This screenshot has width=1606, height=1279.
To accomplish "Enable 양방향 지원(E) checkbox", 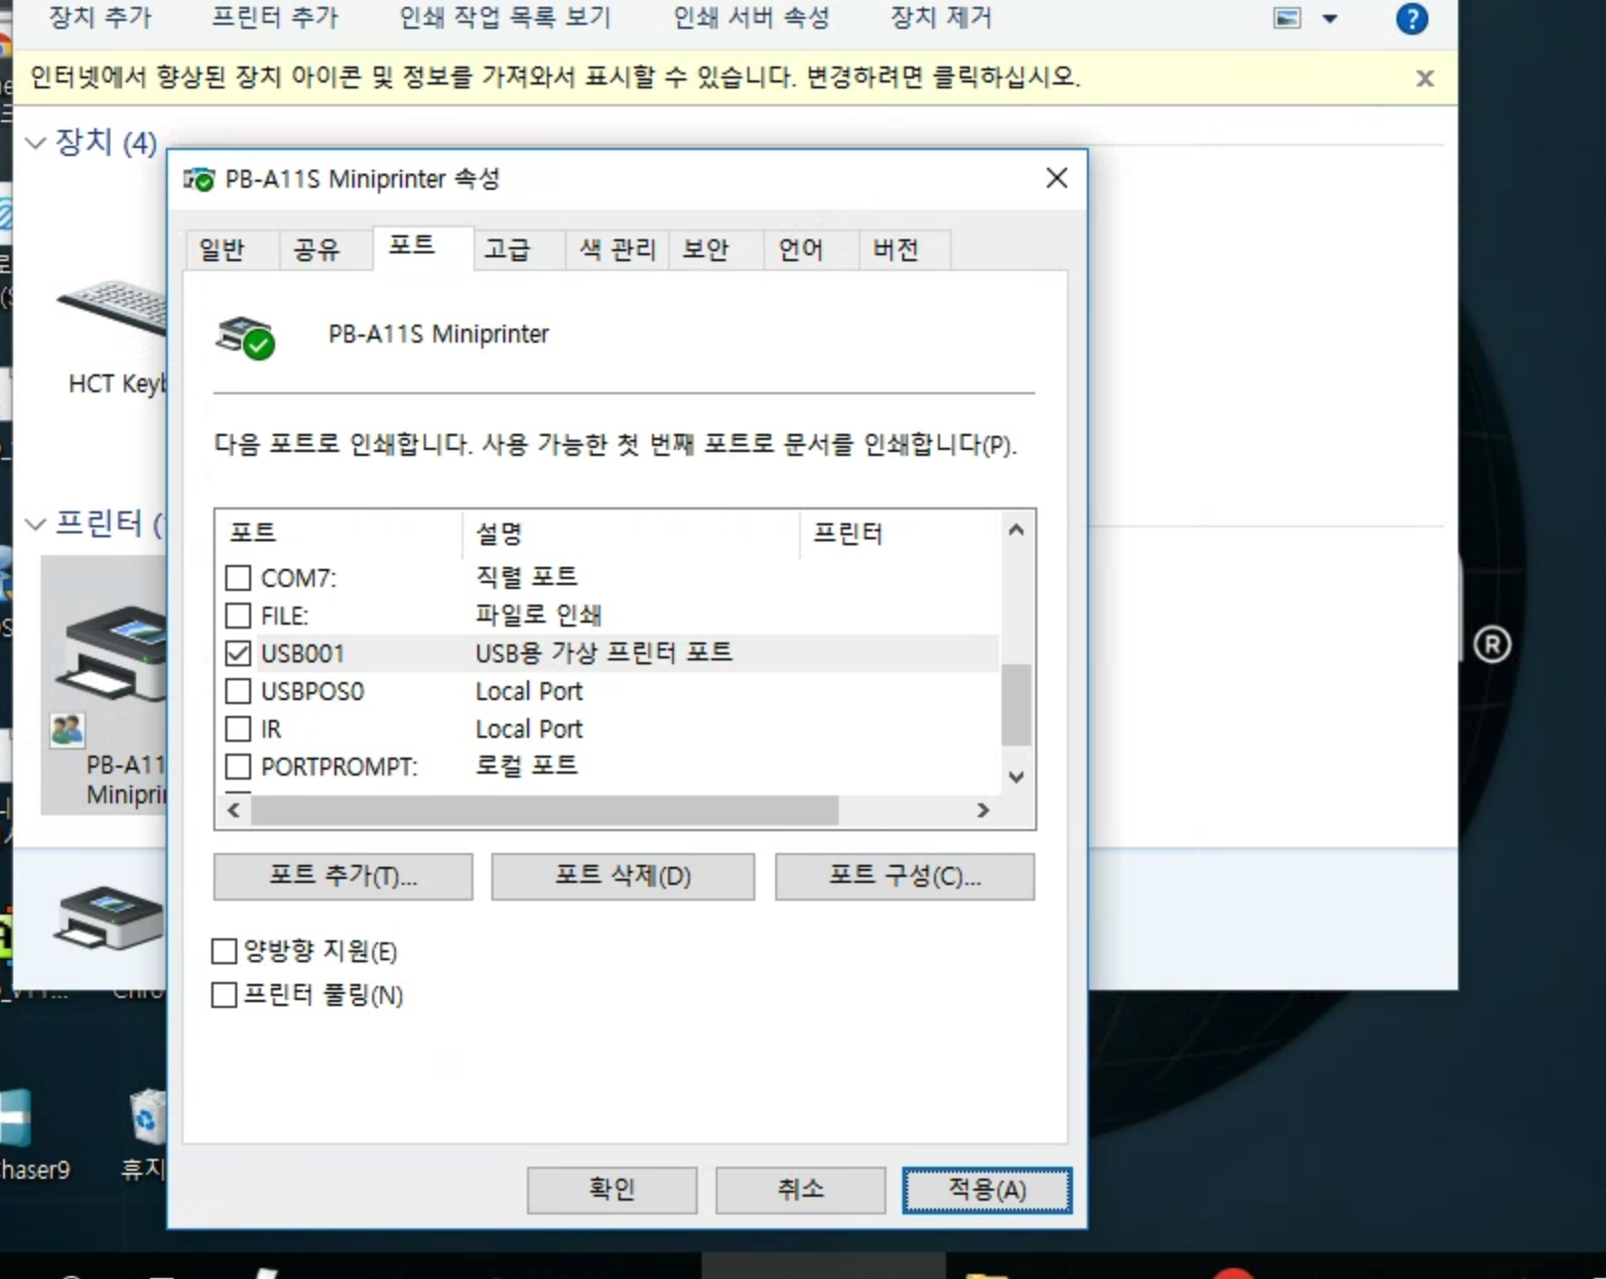I will 224,951.
